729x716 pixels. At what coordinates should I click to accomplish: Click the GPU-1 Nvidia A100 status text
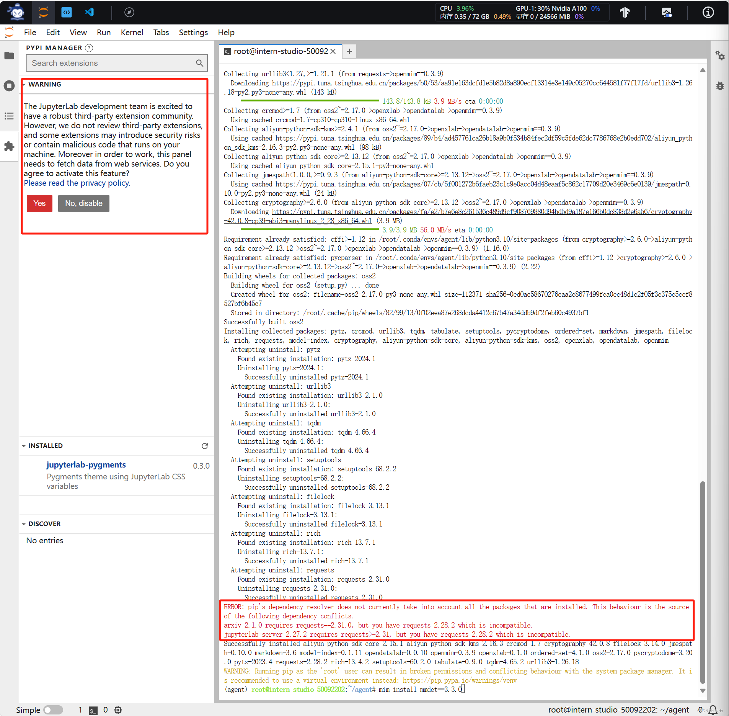click(551, 8)
